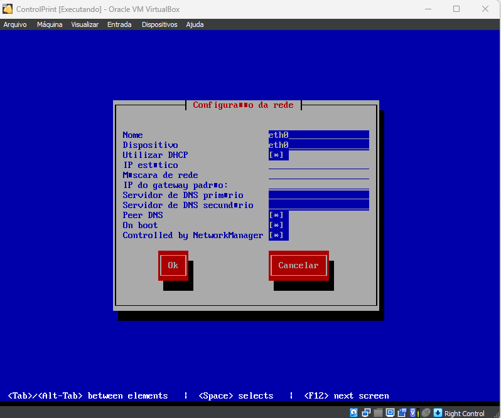Image resolution: width=501 pixels, height=418 pixels.
Task: Open the Máquina menu
Action: tap(50, 24)
